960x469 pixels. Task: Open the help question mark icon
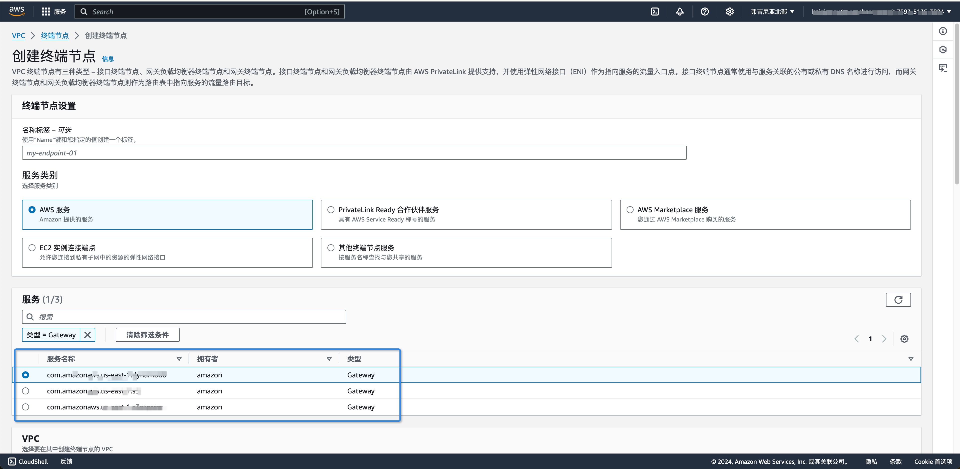[x=705, y=12]
